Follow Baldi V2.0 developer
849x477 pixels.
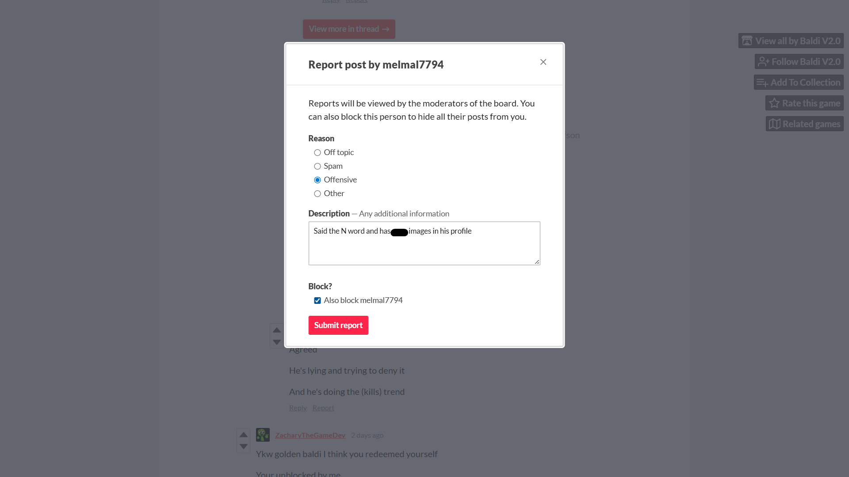(799, 62)
